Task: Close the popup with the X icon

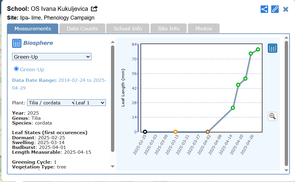Action: click(286, 9)
